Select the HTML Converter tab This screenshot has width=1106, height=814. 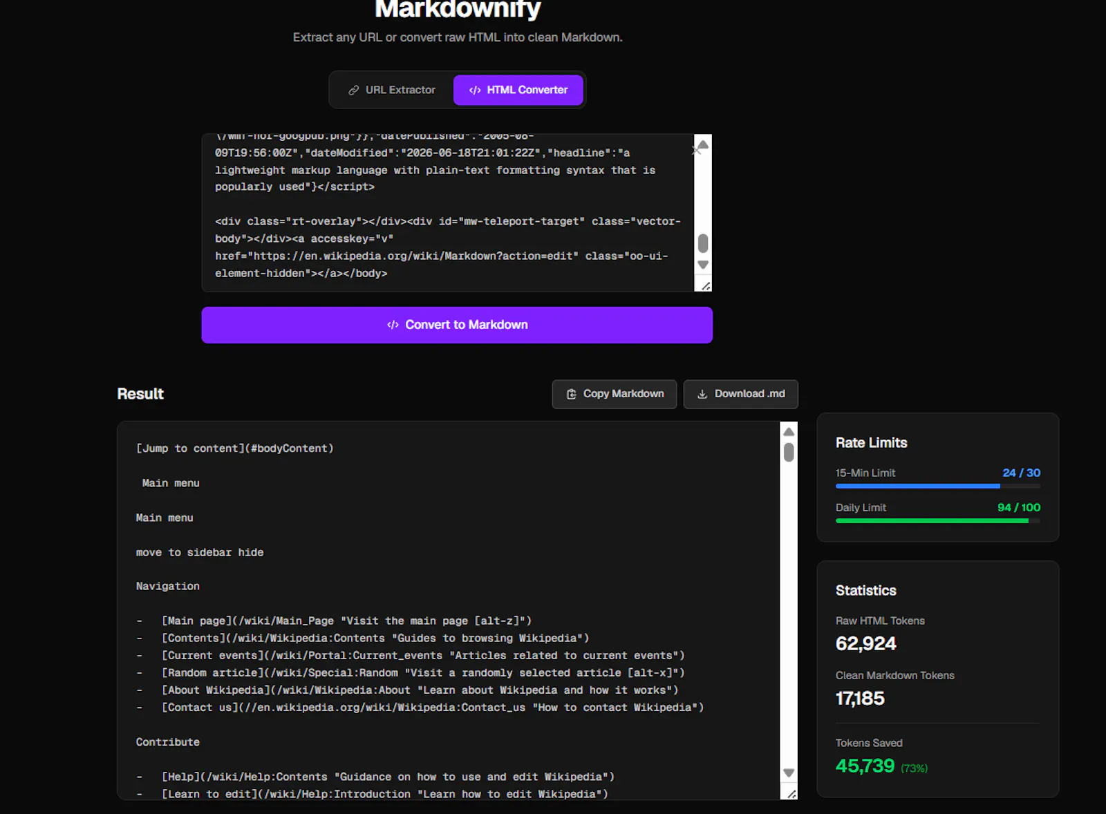pos(518,90)
